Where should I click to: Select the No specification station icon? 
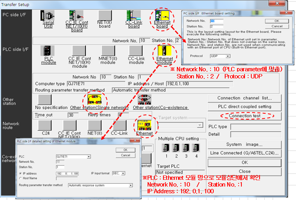point(45,99)
